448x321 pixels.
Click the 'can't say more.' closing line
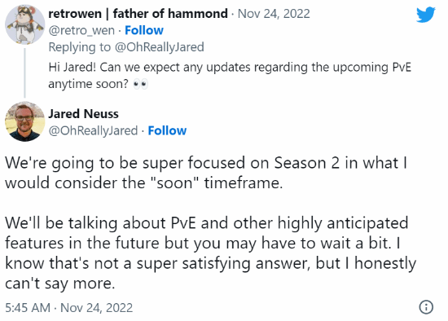(x=60, y=284)
